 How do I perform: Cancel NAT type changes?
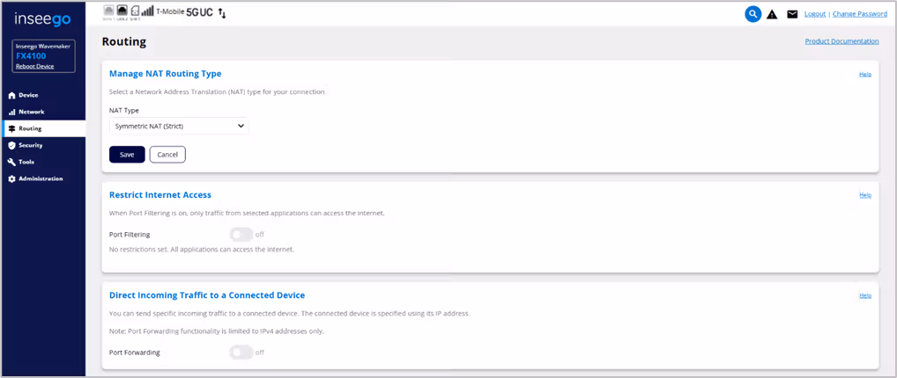(x=167, y=155)
